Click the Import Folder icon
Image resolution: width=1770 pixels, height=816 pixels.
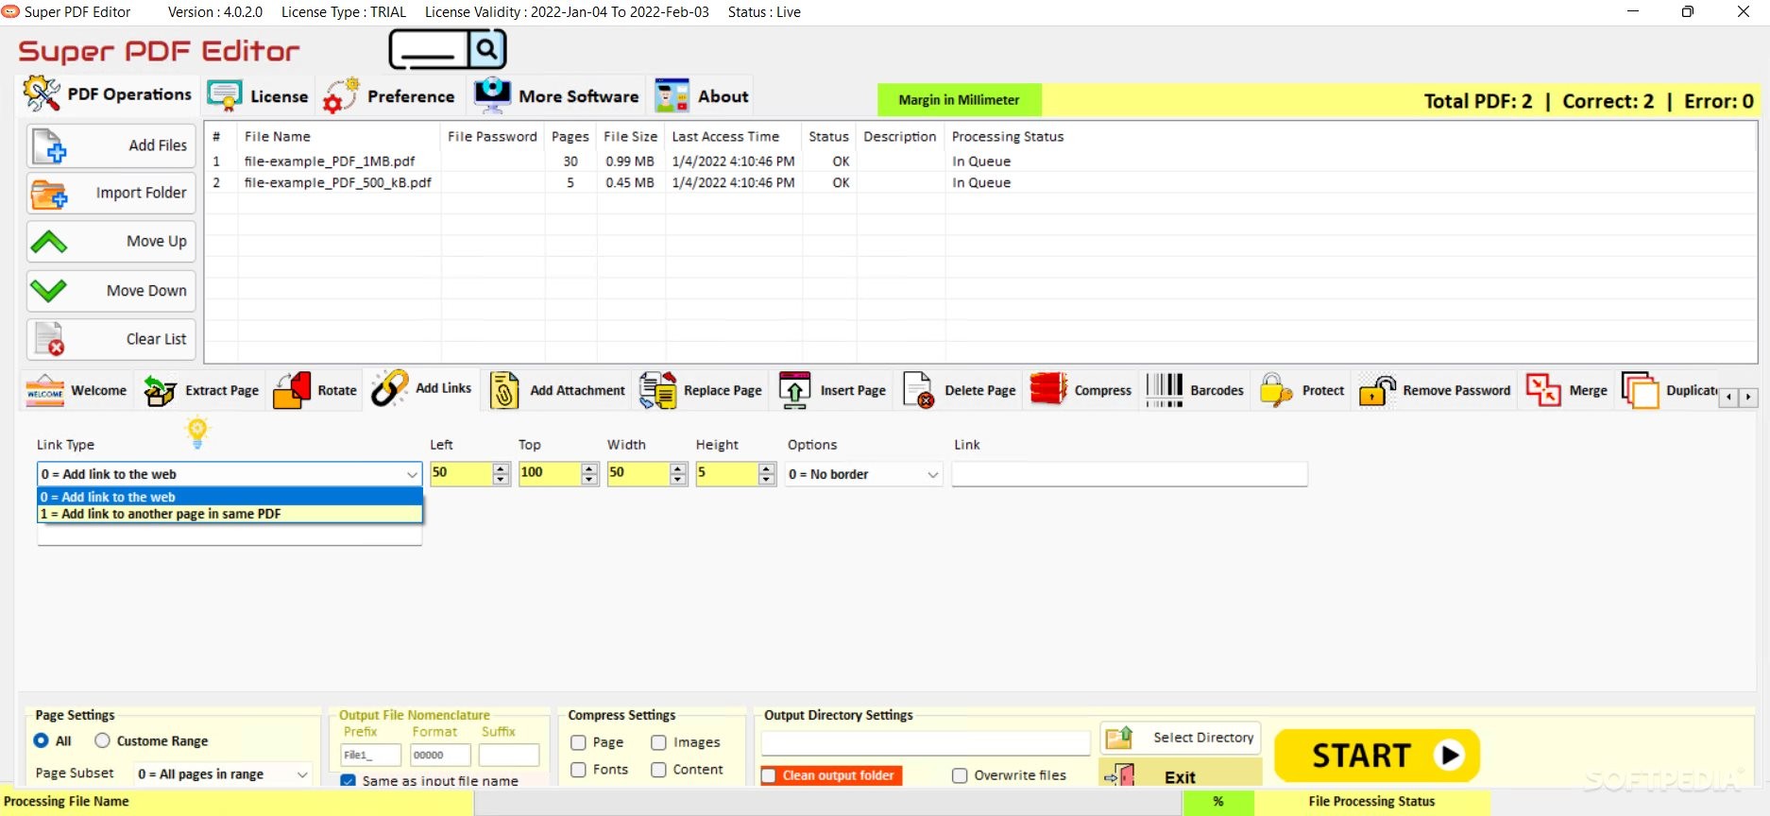pos(49,195)
